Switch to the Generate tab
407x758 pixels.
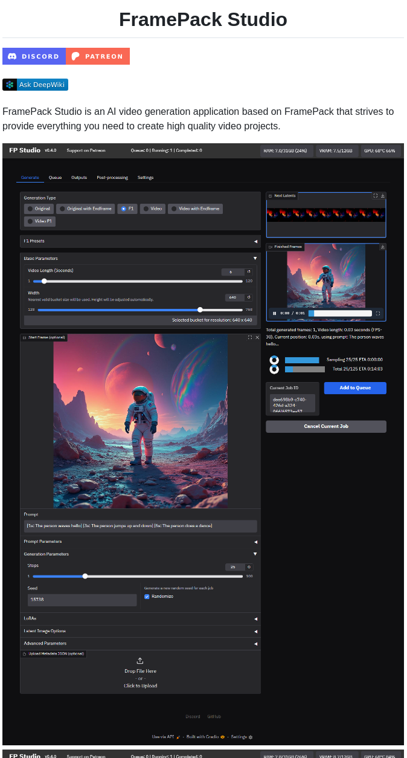30,178
